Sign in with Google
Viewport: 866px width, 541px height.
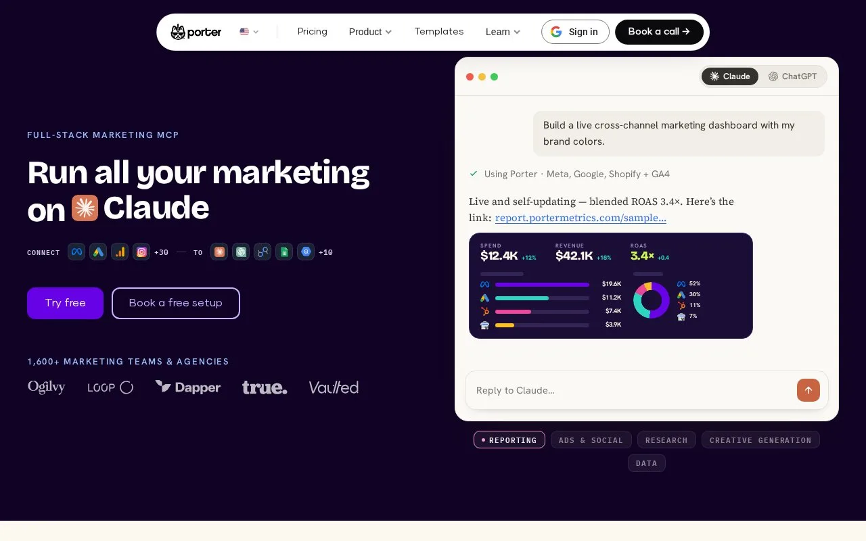(x=575, y=32)
